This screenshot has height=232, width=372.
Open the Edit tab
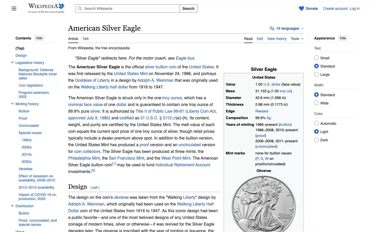(260, 39)
